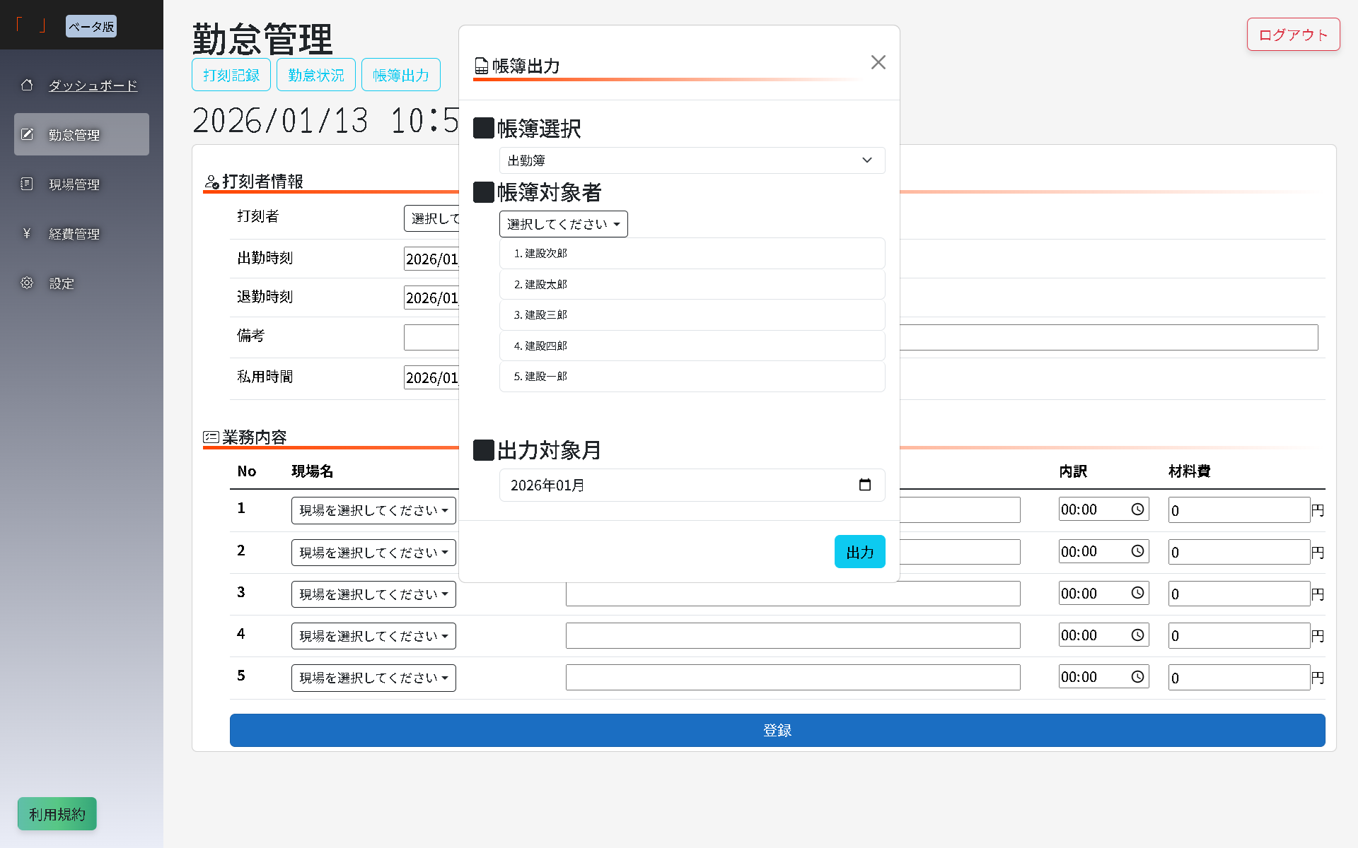Close the 帳簿出力 dialog with the X
Image resolution: width=1358 pixels, height=848 pixels.
pyautogui.click(x=878, y=62)
